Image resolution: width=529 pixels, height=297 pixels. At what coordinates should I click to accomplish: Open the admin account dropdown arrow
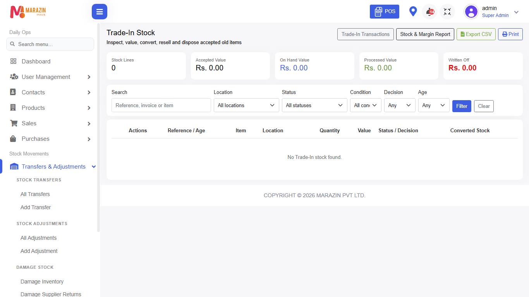(516, 12)
